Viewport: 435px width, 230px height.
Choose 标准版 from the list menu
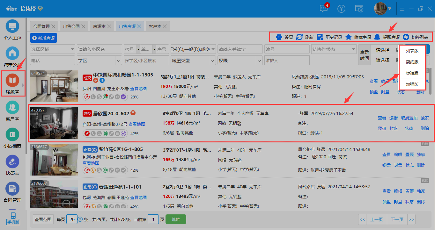(412, 73)
